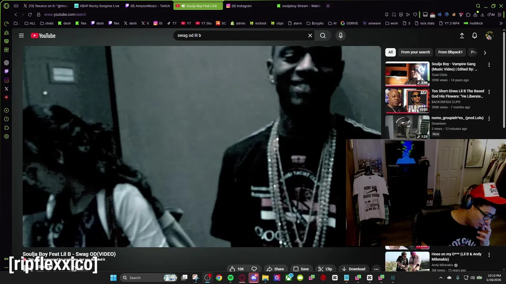
Task: Switch to the AmazonMusic - Twitch tab
Action: 147,6
